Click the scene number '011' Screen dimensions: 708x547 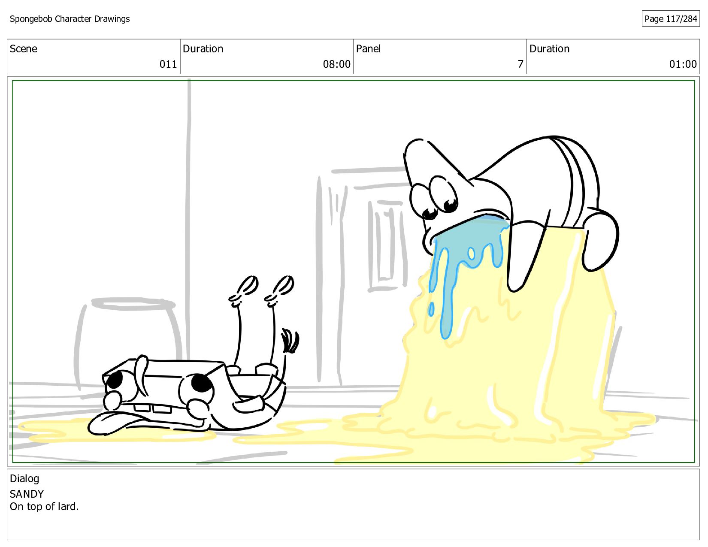tap(168, 64)
